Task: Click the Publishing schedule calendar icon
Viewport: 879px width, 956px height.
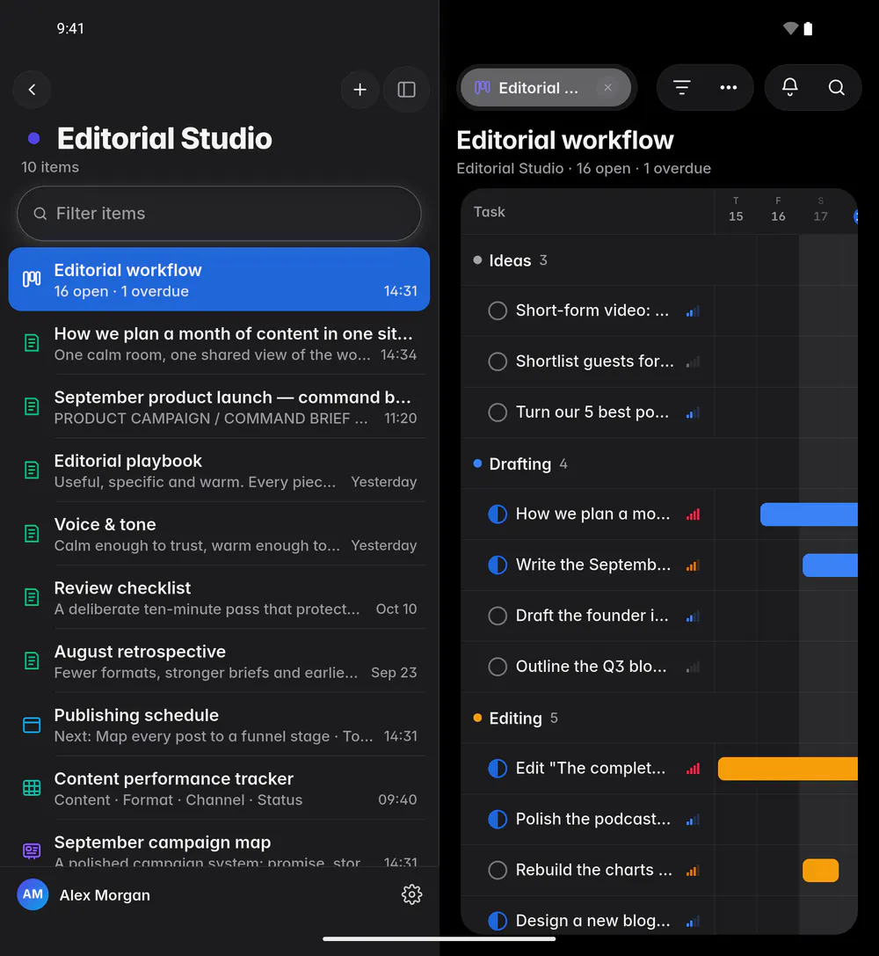Action: click(x=32, y=725)
